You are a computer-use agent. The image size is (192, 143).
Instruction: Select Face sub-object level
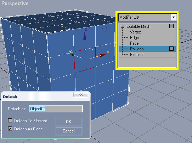coord(134,43)
